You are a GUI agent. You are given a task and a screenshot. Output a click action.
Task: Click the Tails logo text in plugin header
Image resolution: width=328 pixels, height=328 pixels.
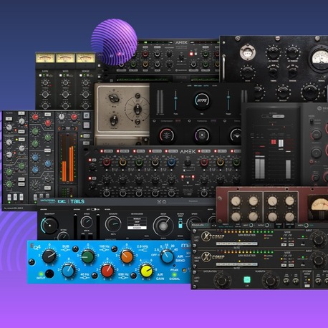coord(77,201)
